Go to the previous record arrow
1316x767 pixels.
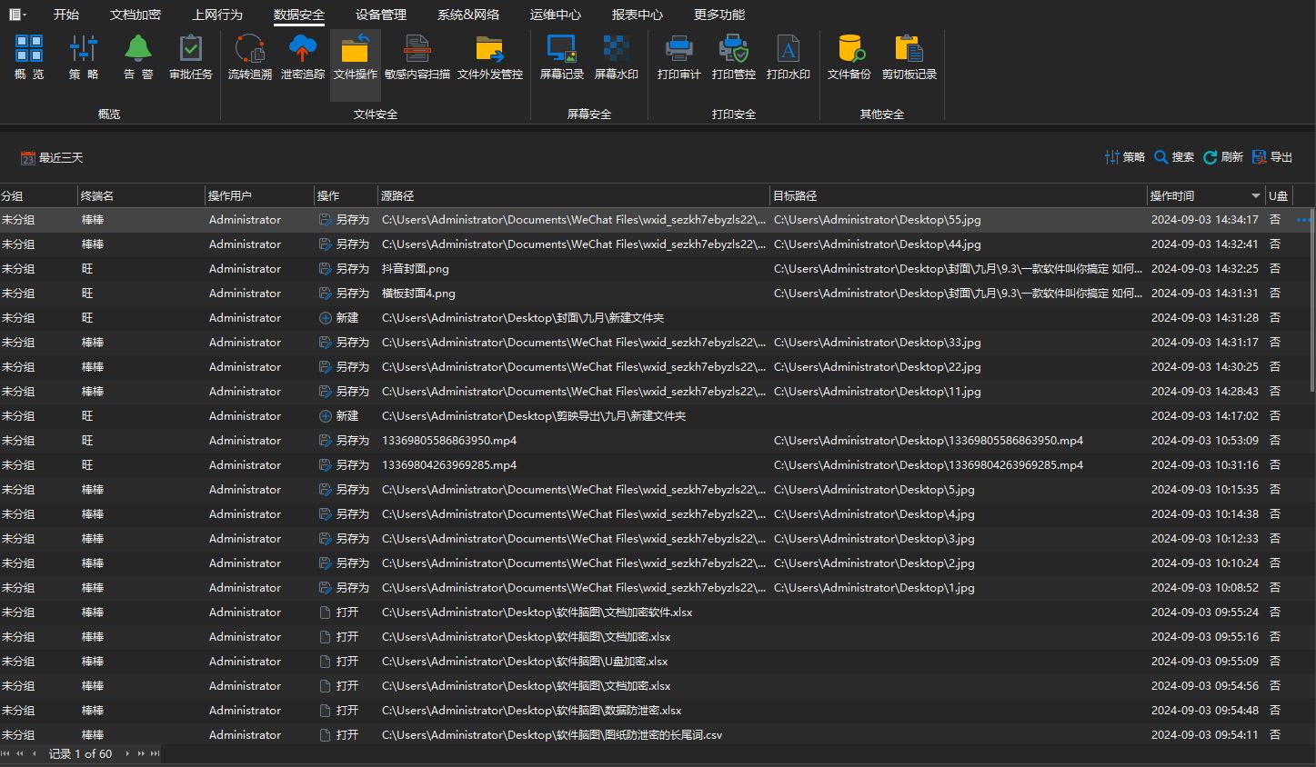35,753
